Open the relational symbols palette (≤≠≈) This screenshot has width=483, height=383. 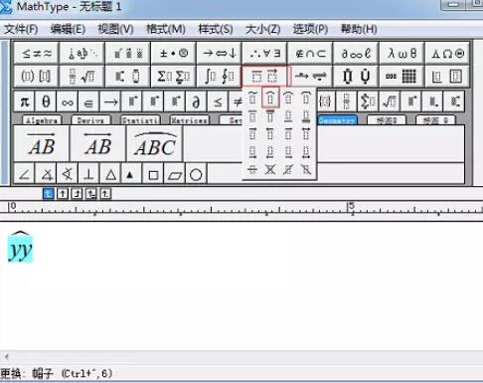37,53
